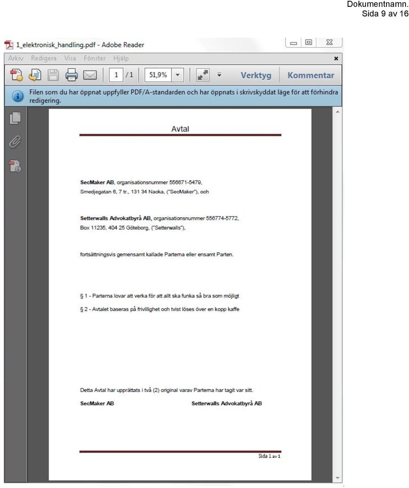Open the Hjälp menu
The height and width of the screenshot is (488, 409).
121,58
